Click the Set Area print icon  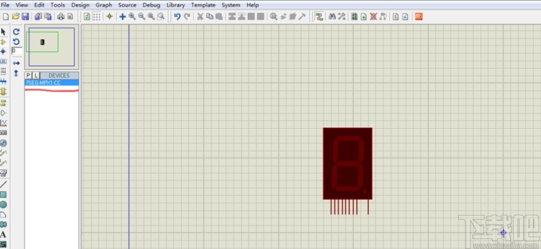pos(71,17)
